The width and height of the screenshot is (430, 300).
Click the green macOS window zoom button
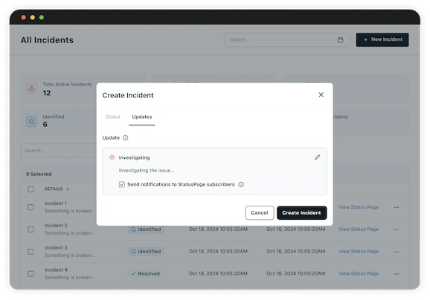coord(42,18)
